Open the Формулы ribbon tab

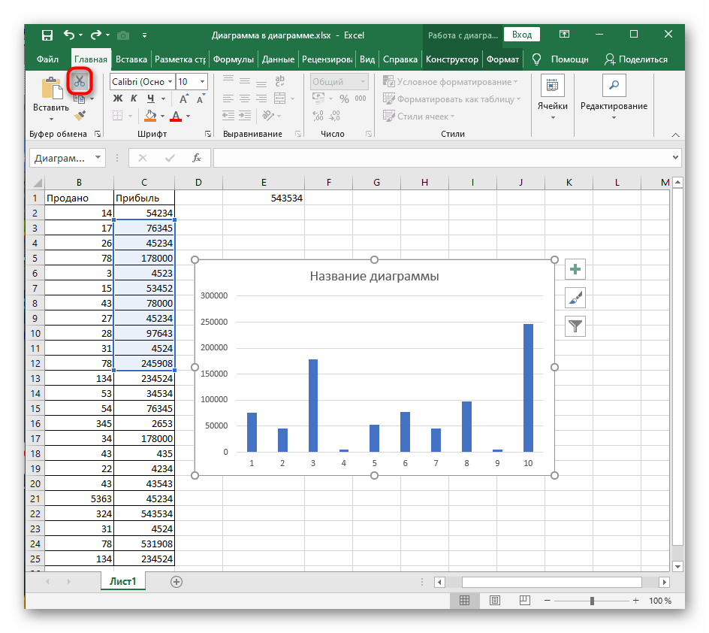pos(233,59)
